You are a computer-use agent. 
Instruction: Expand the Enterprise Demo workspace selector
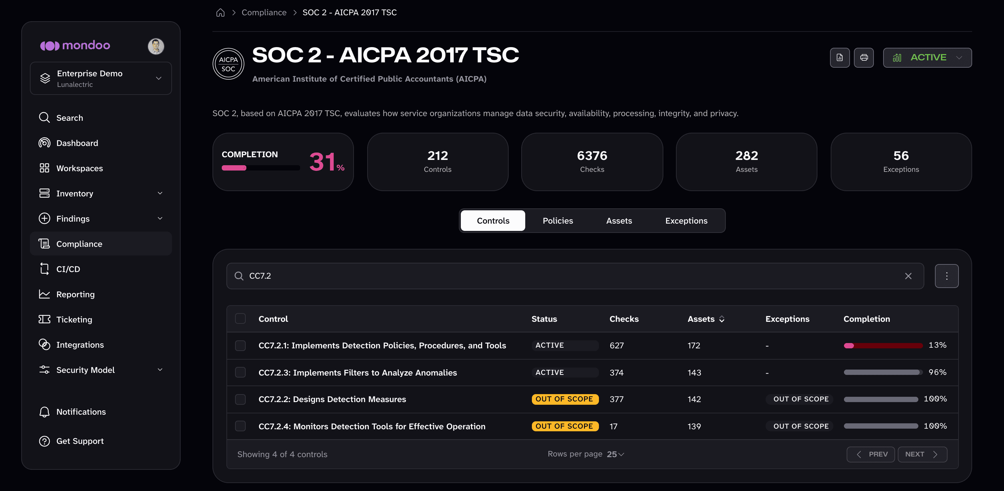click(101, 78)
